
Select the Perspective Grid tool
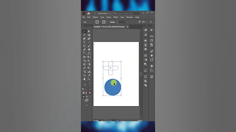[89, 61]
